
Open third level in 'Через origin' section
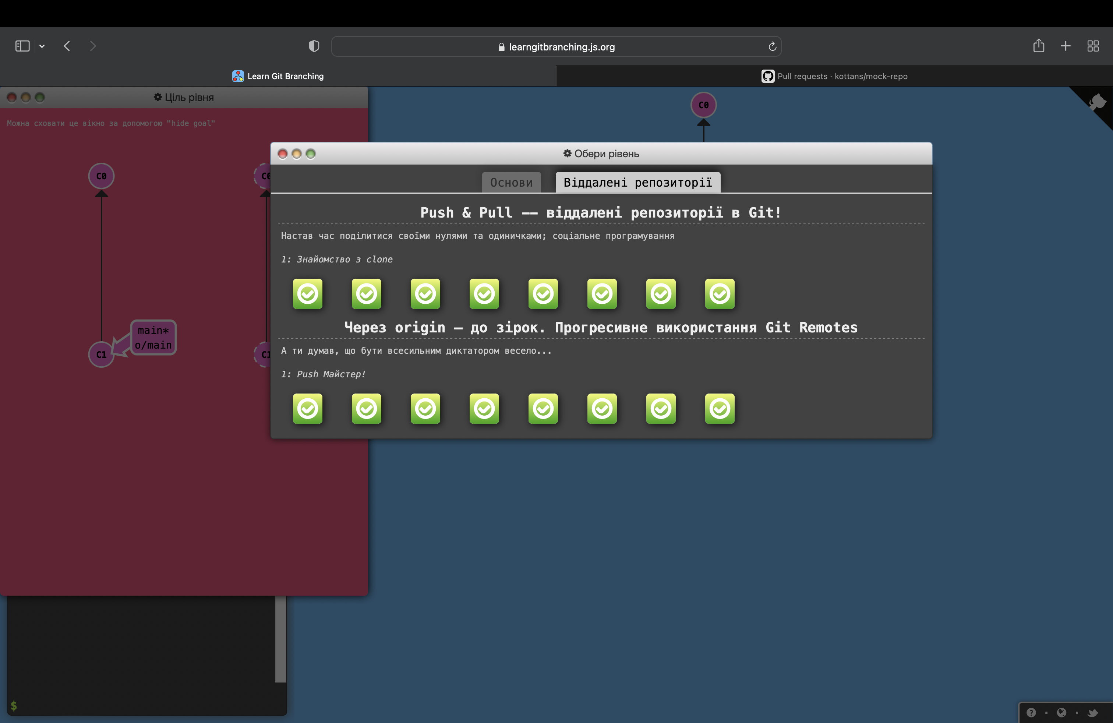tap(425, 409)
